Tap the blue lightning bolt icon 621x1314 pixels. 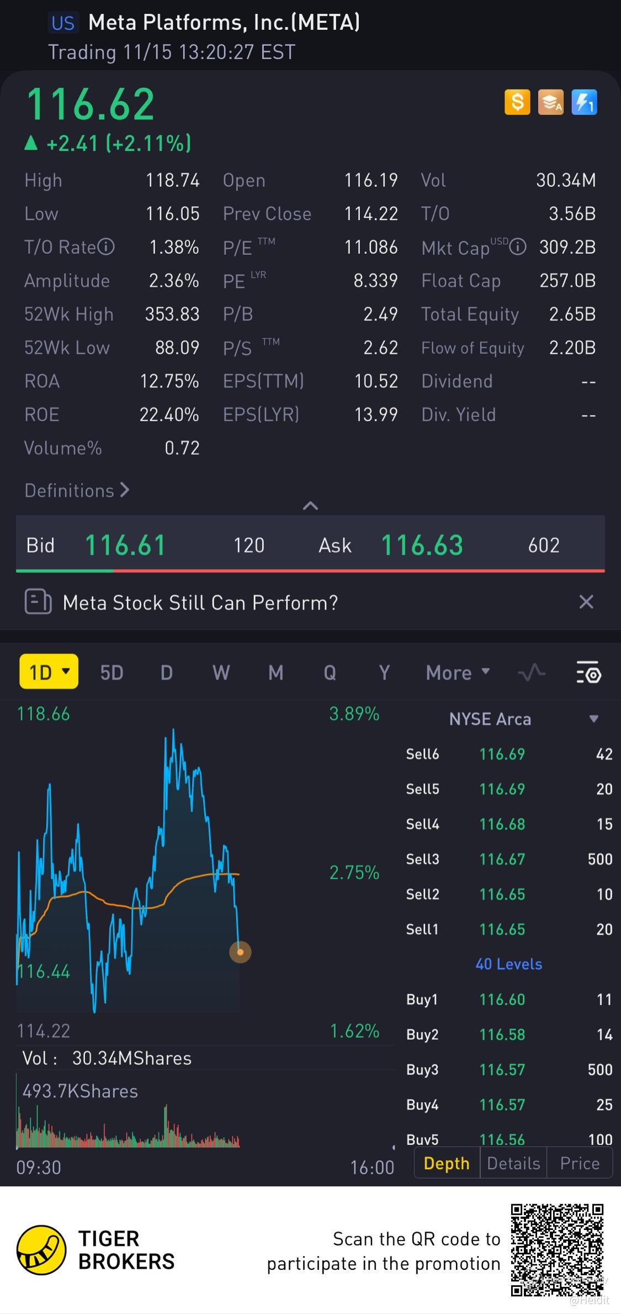click(x=584, y=102)
